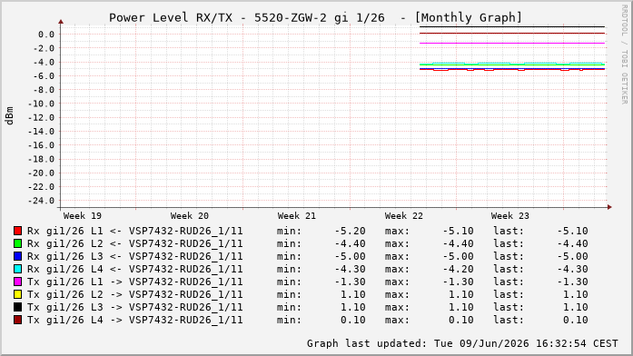This screenshot has width=633, height=356.
Task: Click the black Tx L3 legend swatch
Action: click(x=18, y=307)
